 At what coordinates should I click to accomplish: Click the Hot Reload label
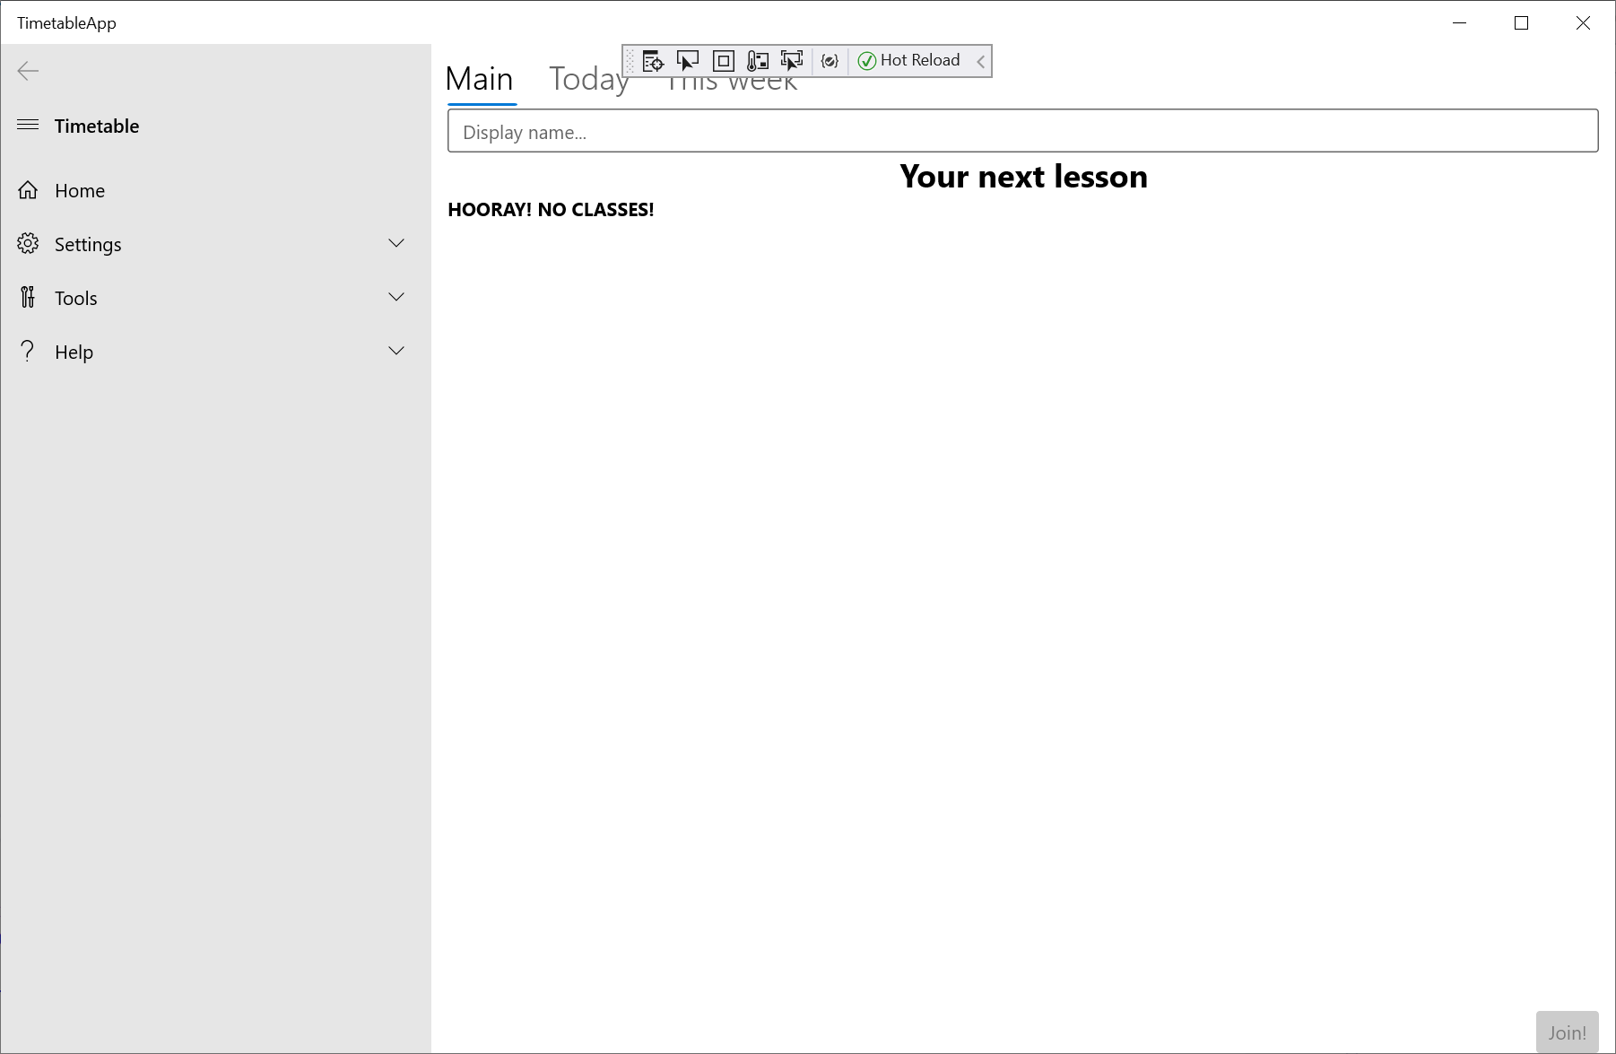(x=920, y=60)
